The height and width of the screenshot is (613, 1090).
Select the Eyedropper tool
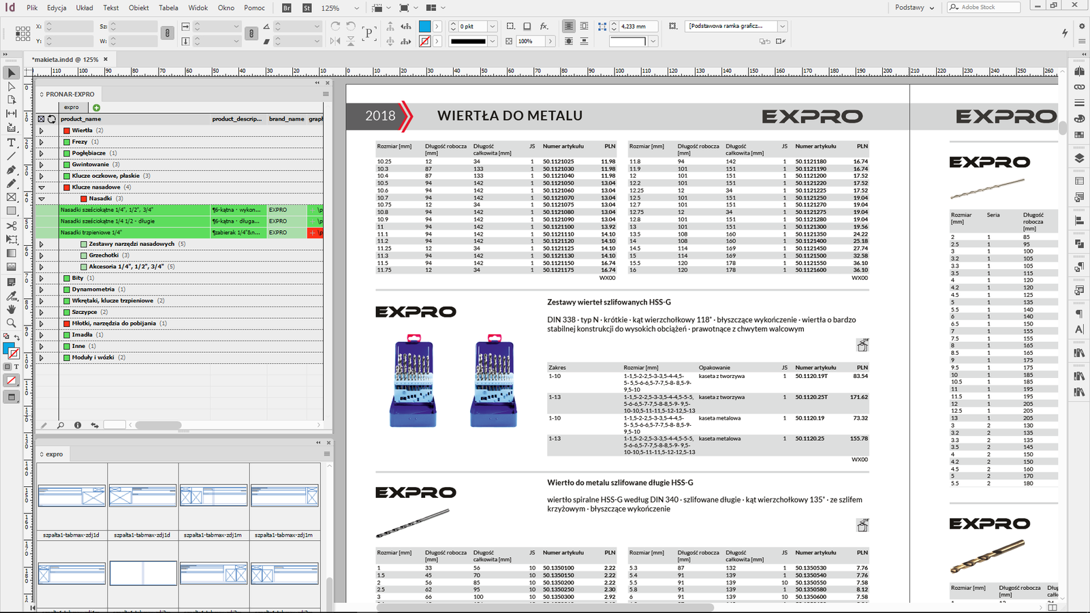(11, 295)
